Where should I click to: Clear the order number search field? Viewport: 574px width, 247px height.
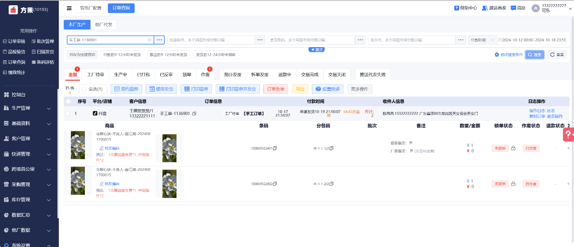(149, 40)
